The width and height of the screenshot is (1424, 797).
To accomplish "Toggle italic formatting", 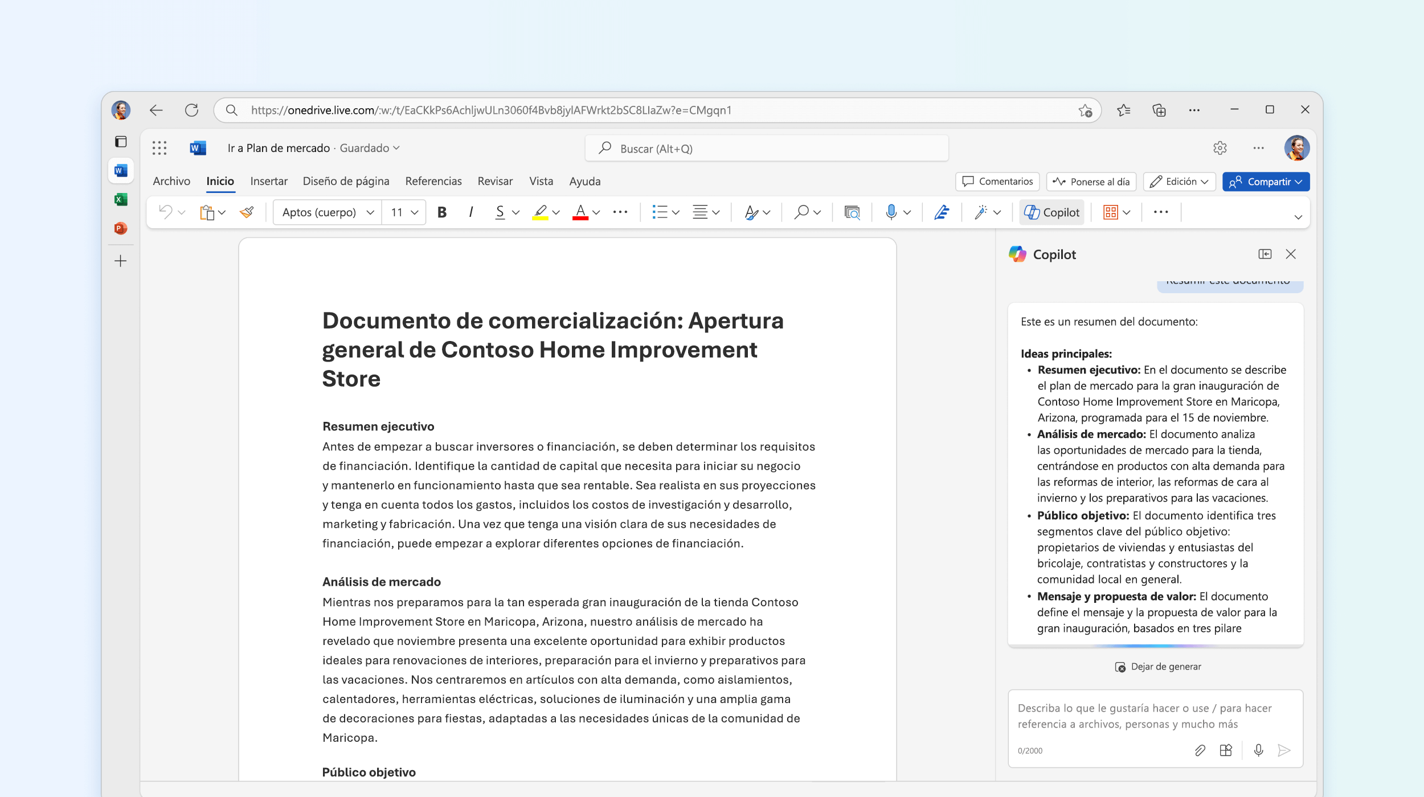I will (470, 212).
